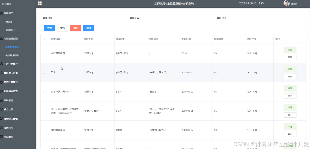310x149 pixels.
Task: Click the 系统管理 bar-chart icon
Action: [1, 100]
